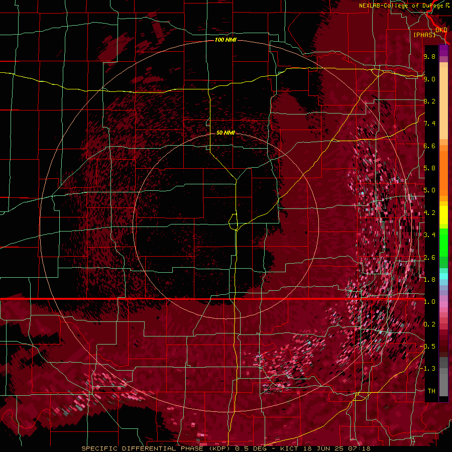
Task: Pick the pale peach legend color band
Action: pos(443,104)
